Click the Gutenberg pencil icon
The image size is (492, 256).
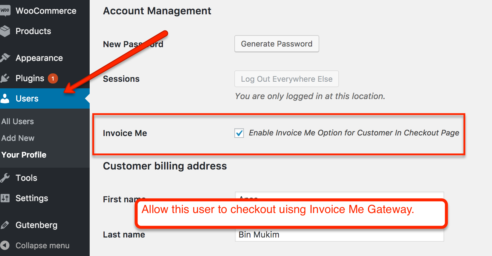(x=5, y=225)
